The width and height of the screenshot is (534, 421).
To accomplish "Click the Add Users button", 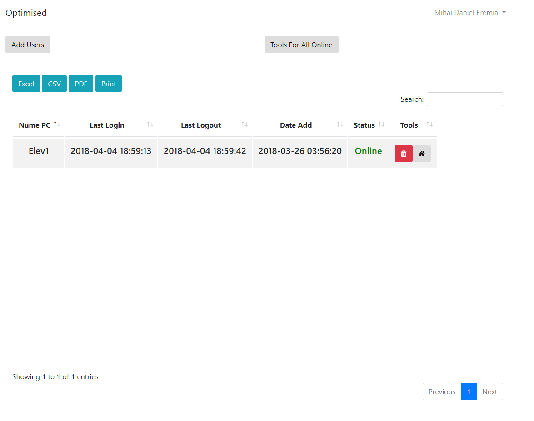I will coord(28,45).
